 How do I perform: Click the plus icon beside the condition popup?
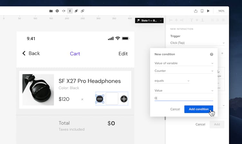[222, 53]
